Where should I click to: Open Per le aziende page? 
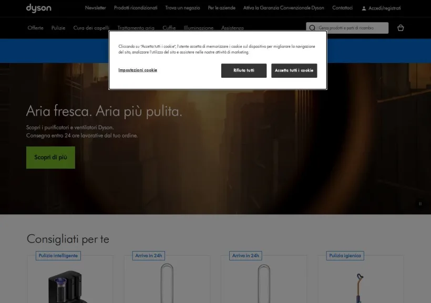tap(222, 8)
